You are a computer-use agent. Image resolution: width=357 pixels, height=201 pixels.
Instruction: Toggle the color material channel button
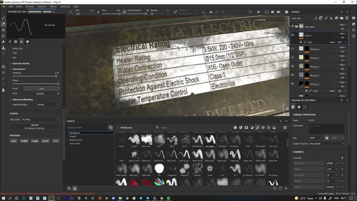tap(14, 141)
